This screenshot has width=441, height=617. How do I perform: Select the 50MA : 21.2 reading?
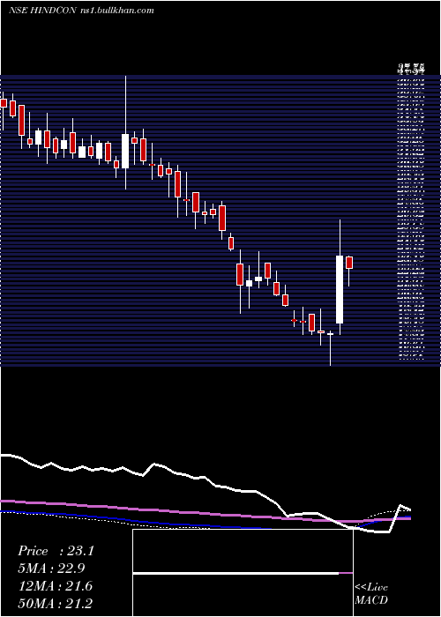point(55,603)
